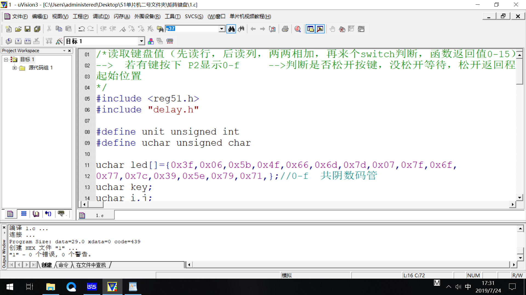Switch to the 命令 output tab
The width and height of the screenshot is (526, 295).
[x=63, y=265]
